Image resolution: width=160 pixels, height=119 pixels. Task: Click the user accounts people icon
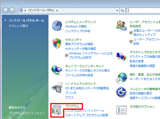point(121,25)
